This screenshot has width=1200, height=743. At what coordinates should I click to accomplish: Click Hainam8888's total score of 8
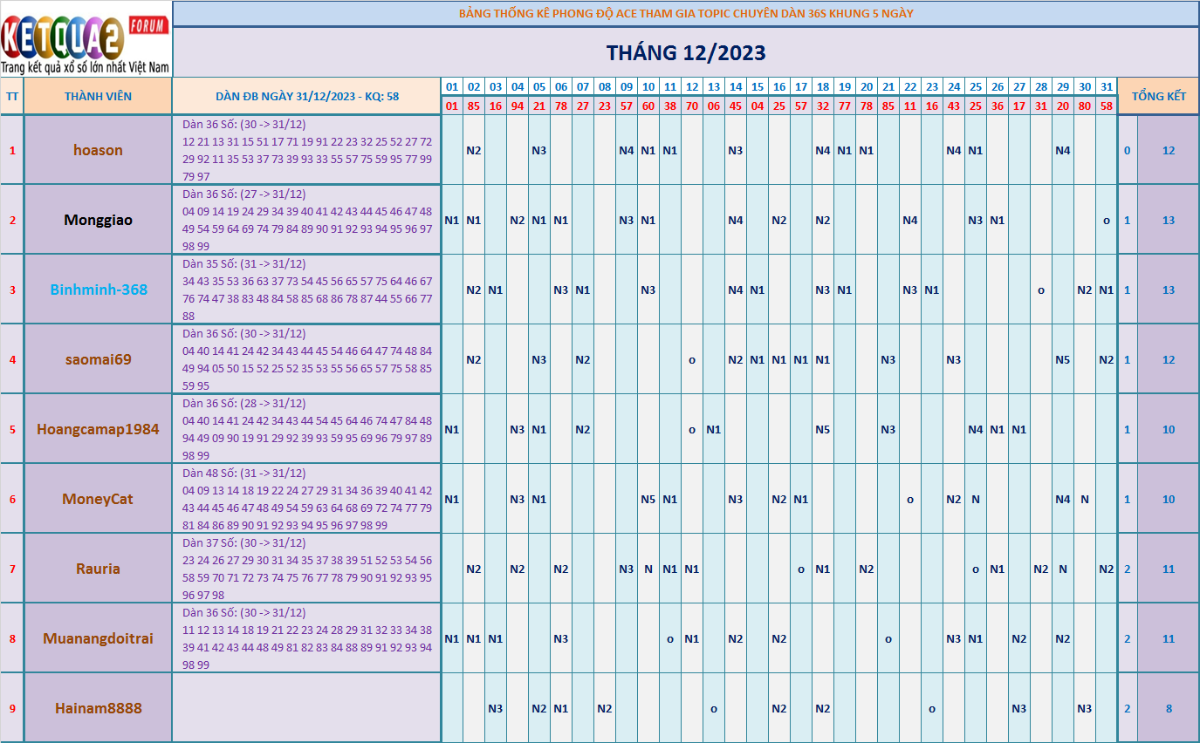[x=1169, y=708]
